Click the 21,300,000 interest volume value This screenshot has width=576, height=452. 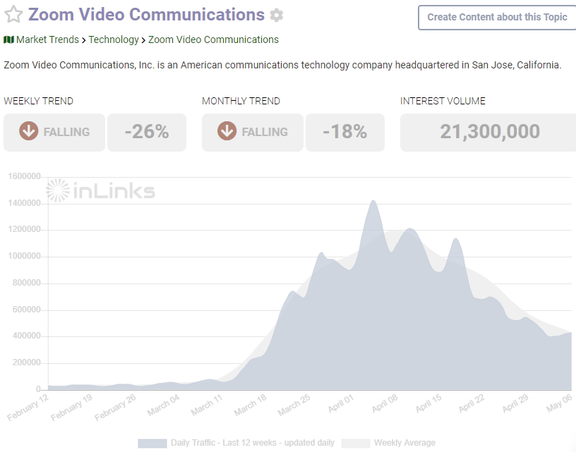click(490, 132)
